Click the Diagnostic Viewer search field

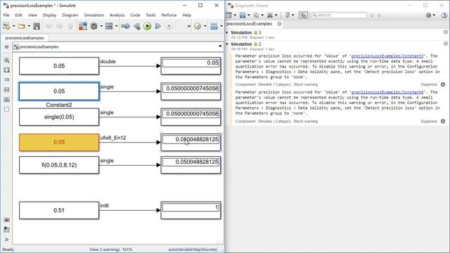click(x=339, y=15)
